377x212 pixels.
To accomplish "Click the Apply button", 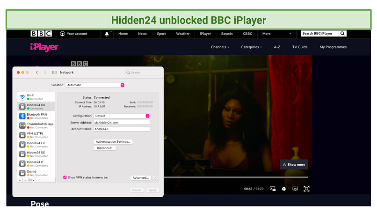I will click(x=152, y=190).
